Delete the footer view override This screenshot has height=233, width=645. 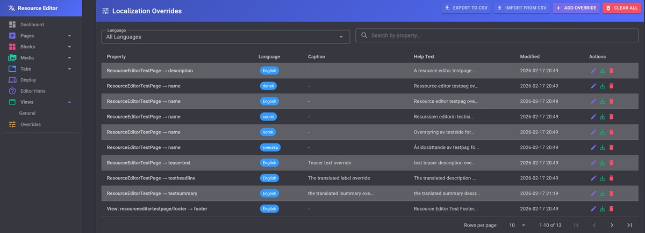click(611, 209)
